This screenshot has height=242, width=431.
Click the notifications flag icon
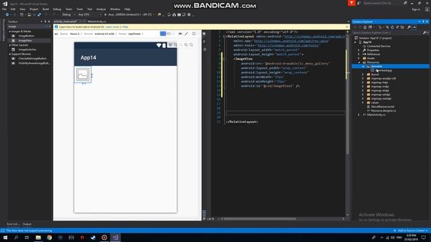coord(352,3)
